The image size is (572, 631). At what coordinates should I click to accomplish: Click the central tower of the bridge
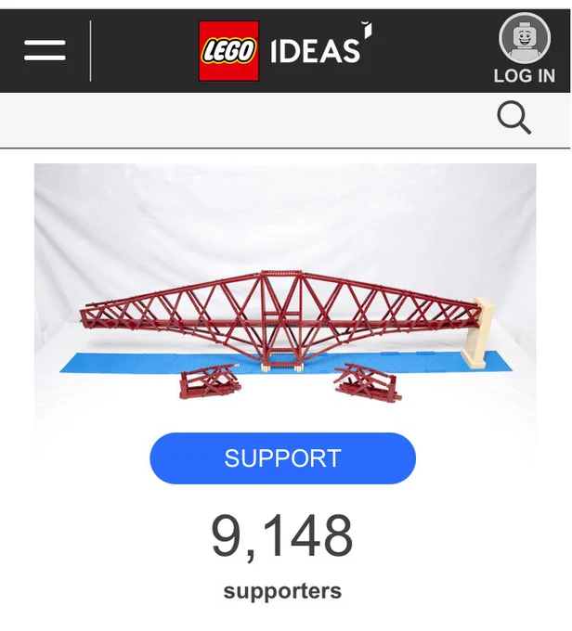click(282, 318)
